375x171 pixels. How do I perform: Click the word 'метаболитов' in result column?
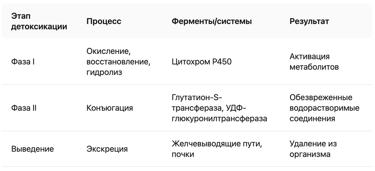click(x=314, y=67)
